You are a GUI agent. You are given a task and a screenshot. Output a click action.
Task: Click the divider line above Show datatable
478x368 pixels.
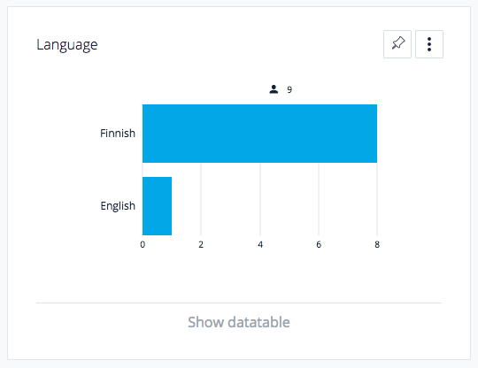pos(239,303)
